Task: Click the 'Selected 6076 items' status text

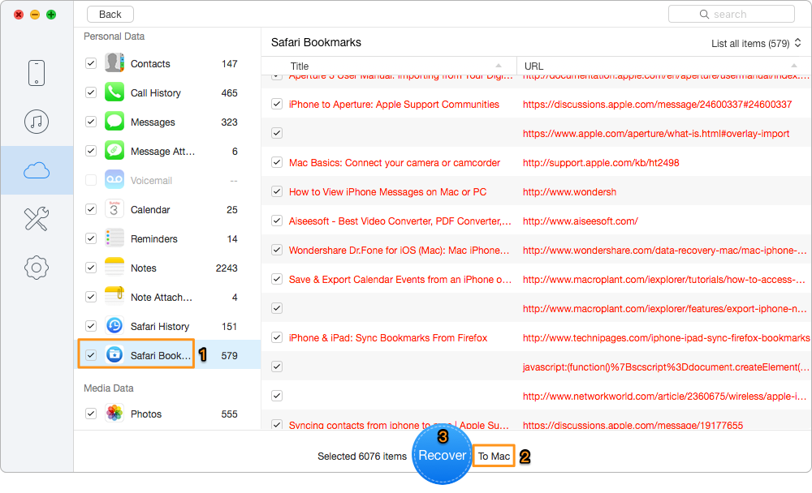Action: [x=362, y=457]
